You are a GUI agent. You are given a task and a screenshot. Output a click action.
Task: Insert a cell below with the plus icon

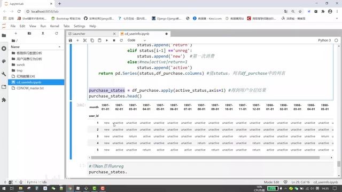(77, 41)
